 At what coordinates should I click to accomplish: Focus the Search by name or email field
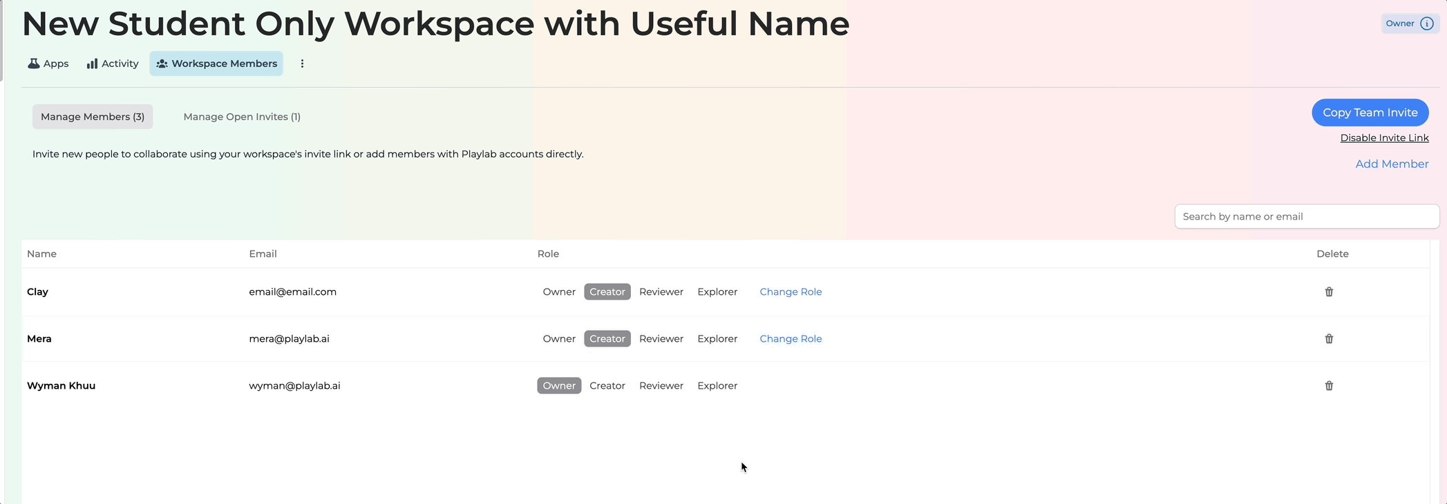(1307, 217)
